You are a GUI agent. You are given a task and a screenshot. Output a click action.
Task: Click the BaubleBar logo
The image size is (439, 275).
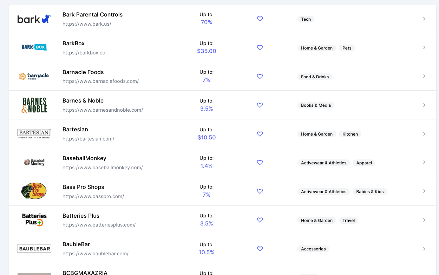tap(34, 249)
